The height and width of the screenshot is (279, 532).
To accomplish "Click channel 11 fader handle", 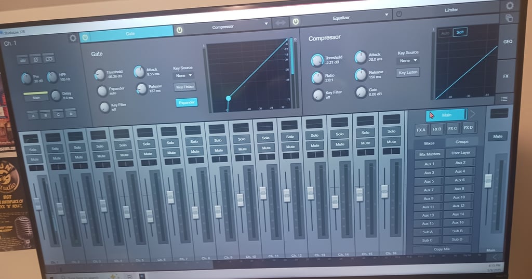I will pyautogui.click(x=263, y=193).
